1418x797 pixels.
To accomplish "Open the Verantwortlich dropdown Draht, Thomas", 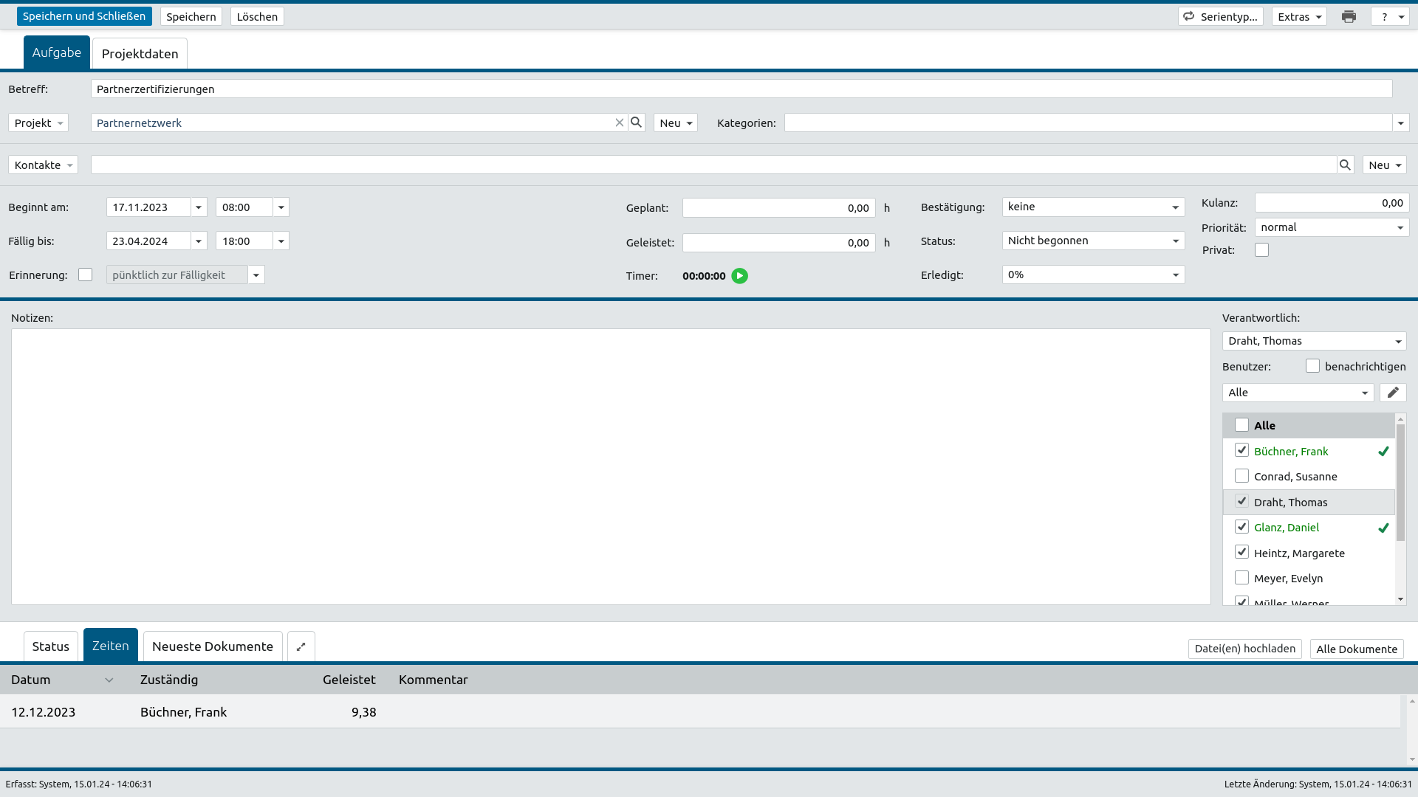I will point(1314,341).
